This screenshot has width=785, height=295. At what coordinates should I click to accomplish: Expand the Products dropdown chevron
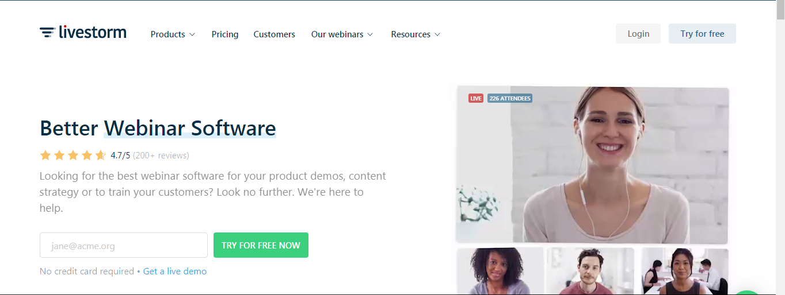click(x=192, y=34)
